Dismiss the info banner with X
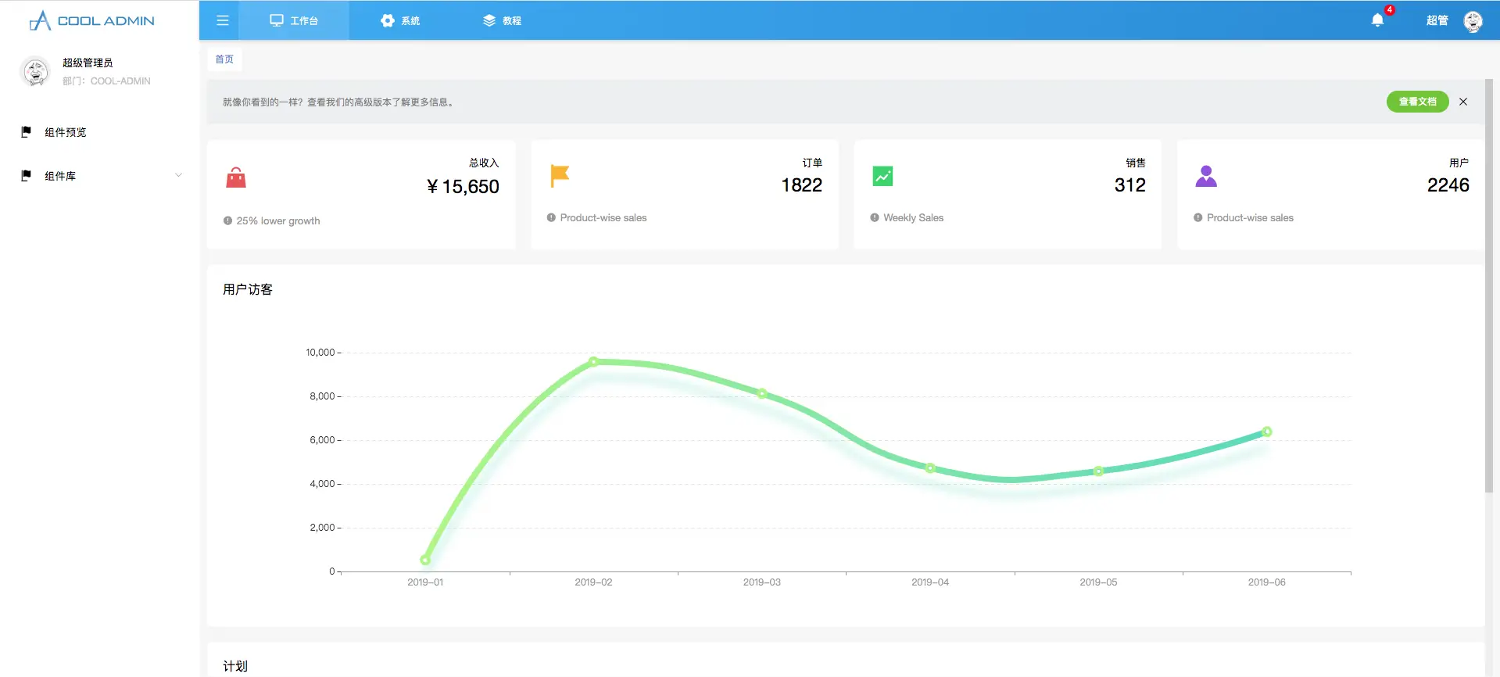This screenshot has height=677, width=1500. pyautogui.click(x=1463, y=102)
